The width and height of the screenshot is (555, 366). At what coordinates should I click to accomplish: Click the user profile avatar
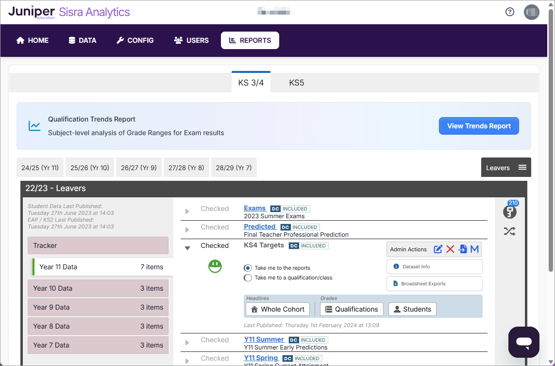(532, 12)
